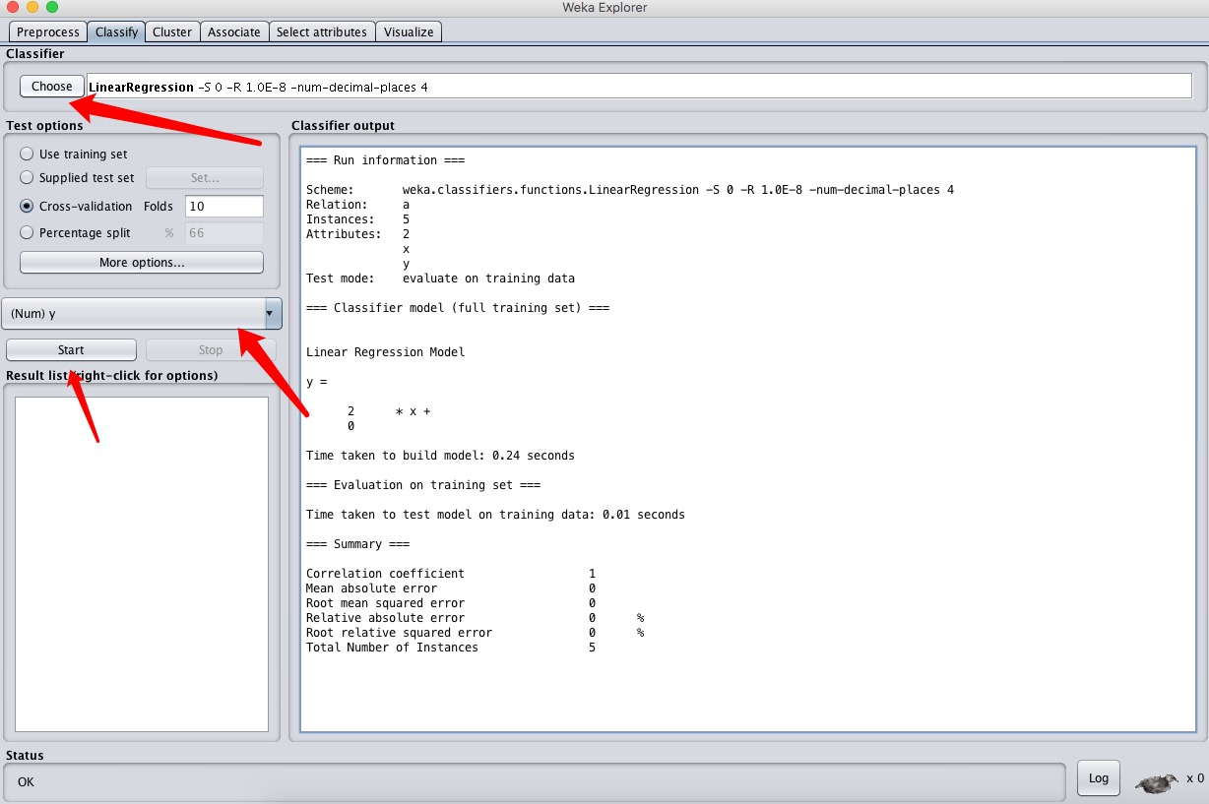
Task: Click the 'Total Number of Instances' row
Action: click(x=451, y=648)
